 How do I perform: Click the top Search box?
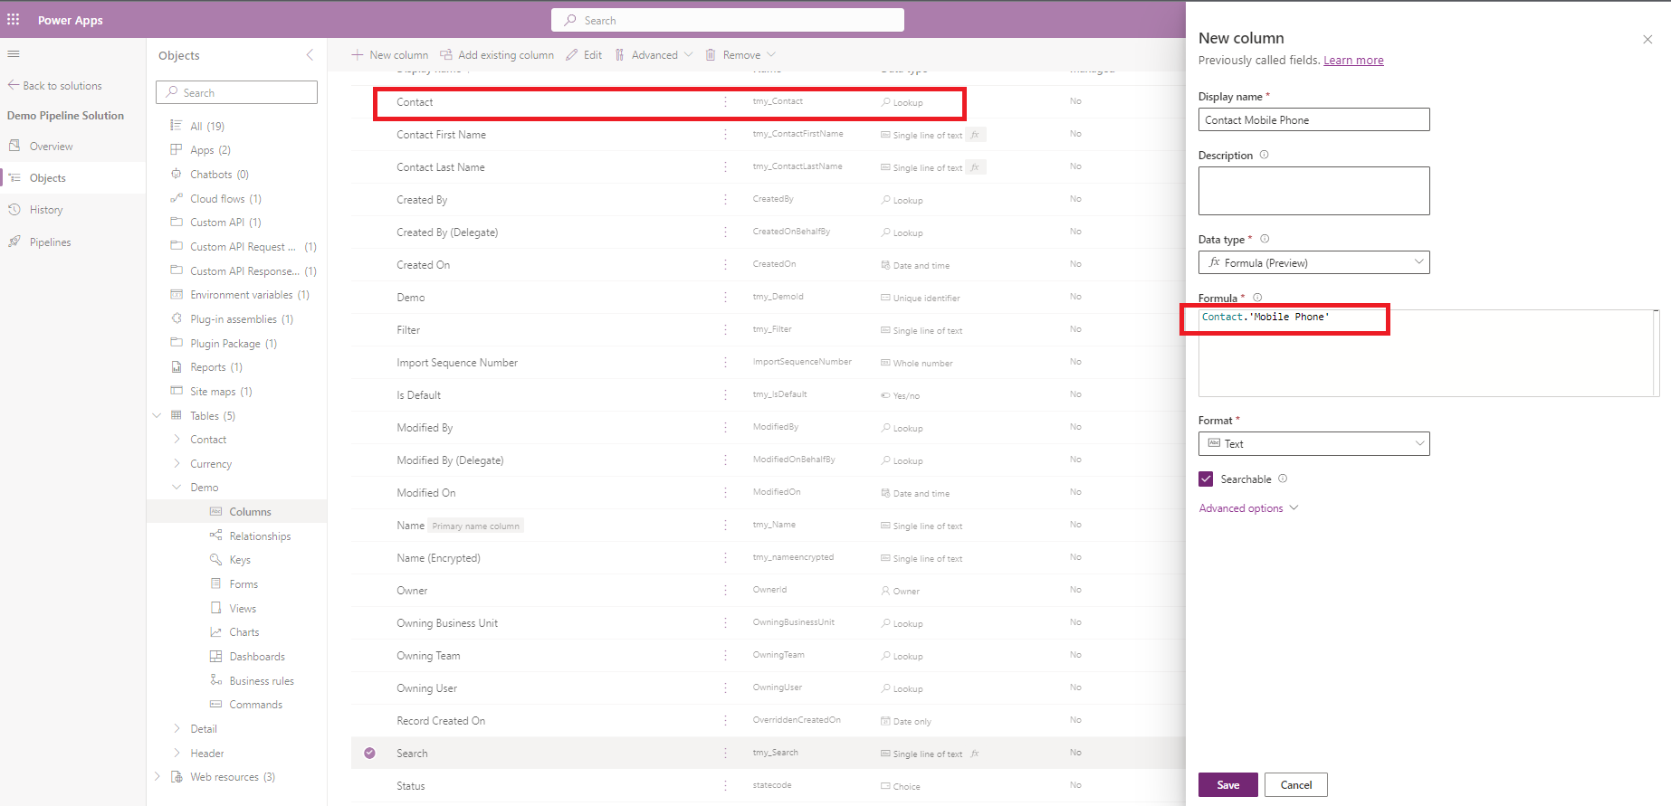coord(728,20)
